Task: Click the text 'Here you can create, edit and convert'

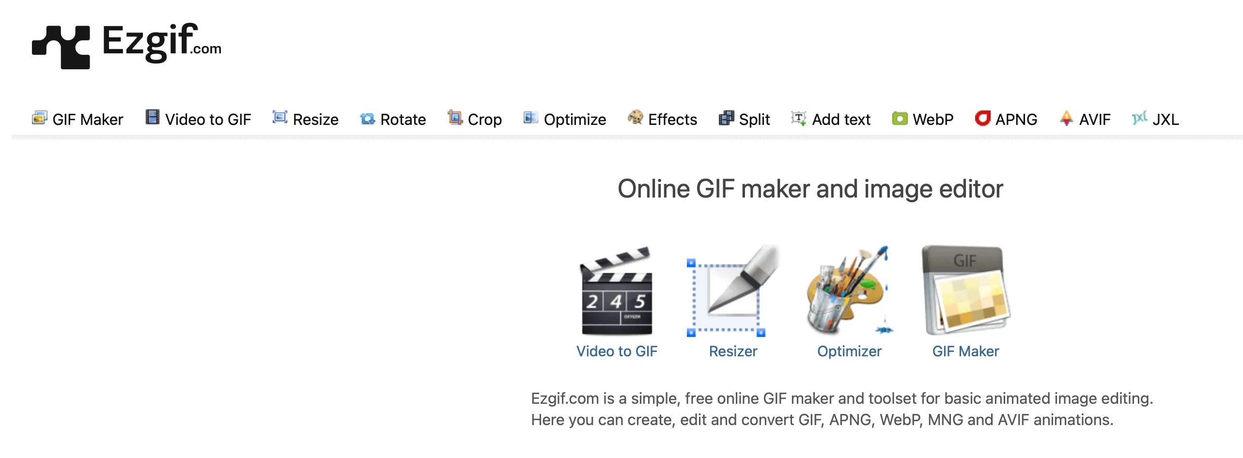Action: [x=662, y=420]
